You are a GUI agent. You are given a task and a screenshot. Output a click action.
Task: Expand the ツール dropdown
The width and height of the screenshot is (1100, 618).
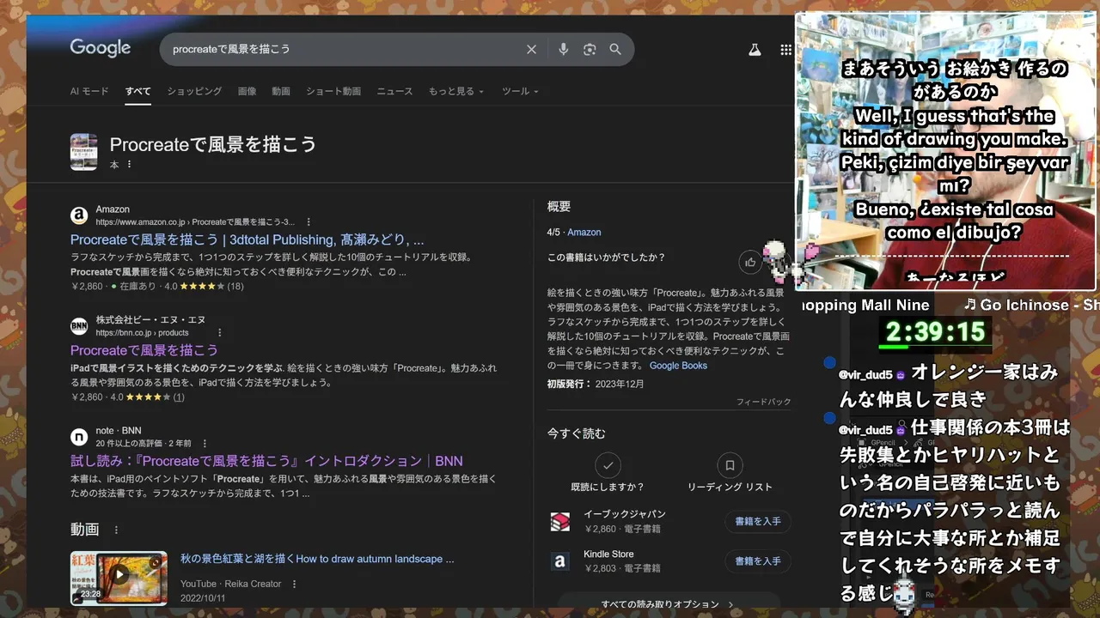click(520, 91)
